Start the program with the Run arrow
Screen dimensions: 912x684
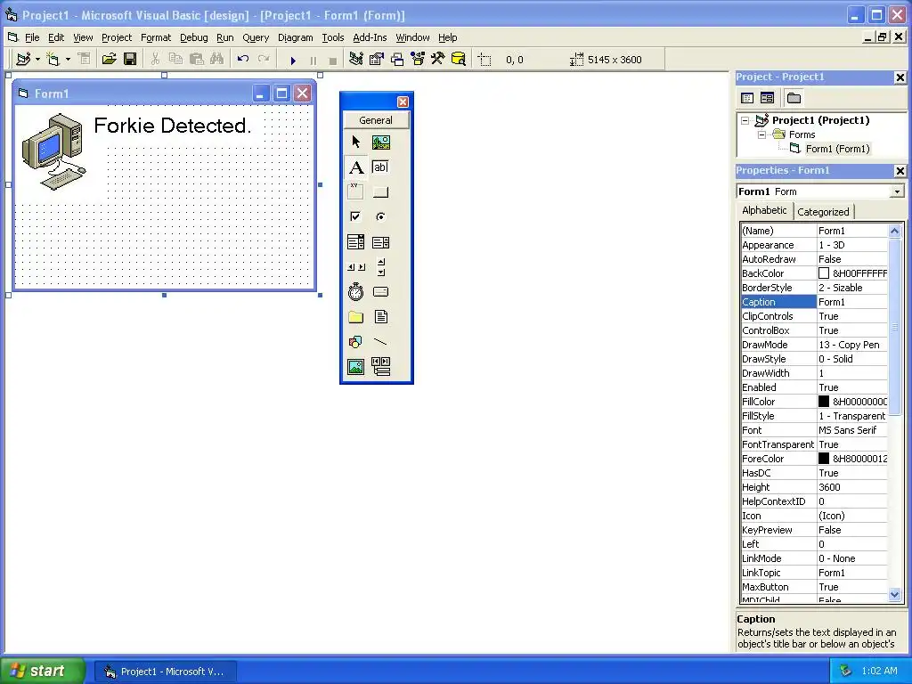pyautogui.click(x=293, y=60)
